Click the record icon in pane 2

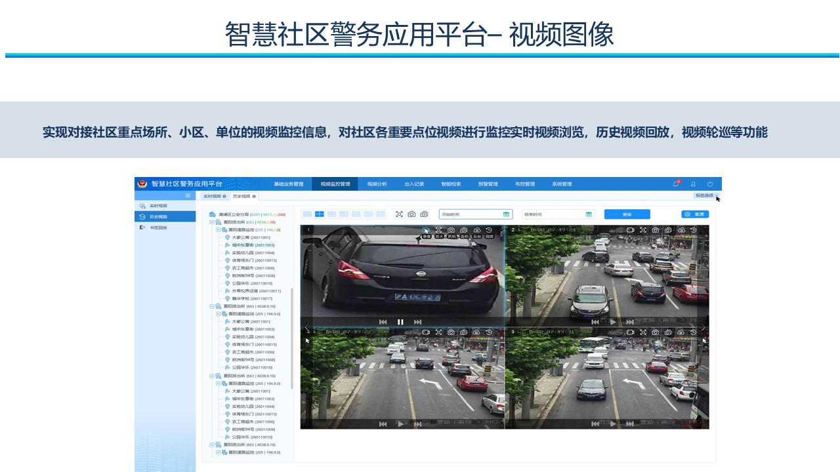[630, 230]
